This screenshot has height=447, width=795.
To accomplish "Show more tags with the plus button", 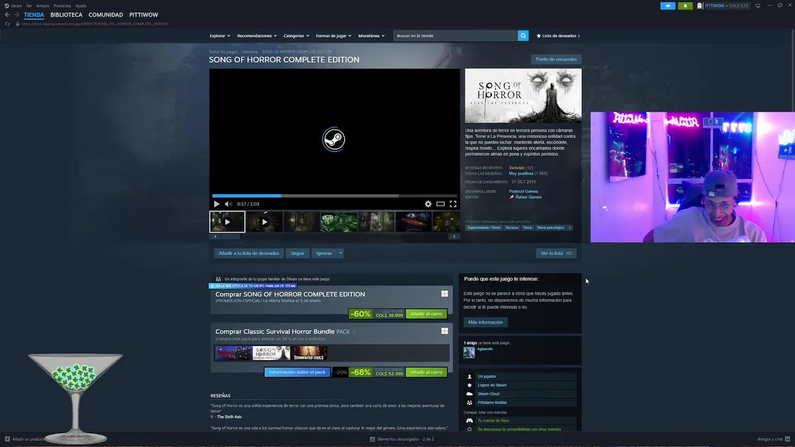I will tap(570, 228).
